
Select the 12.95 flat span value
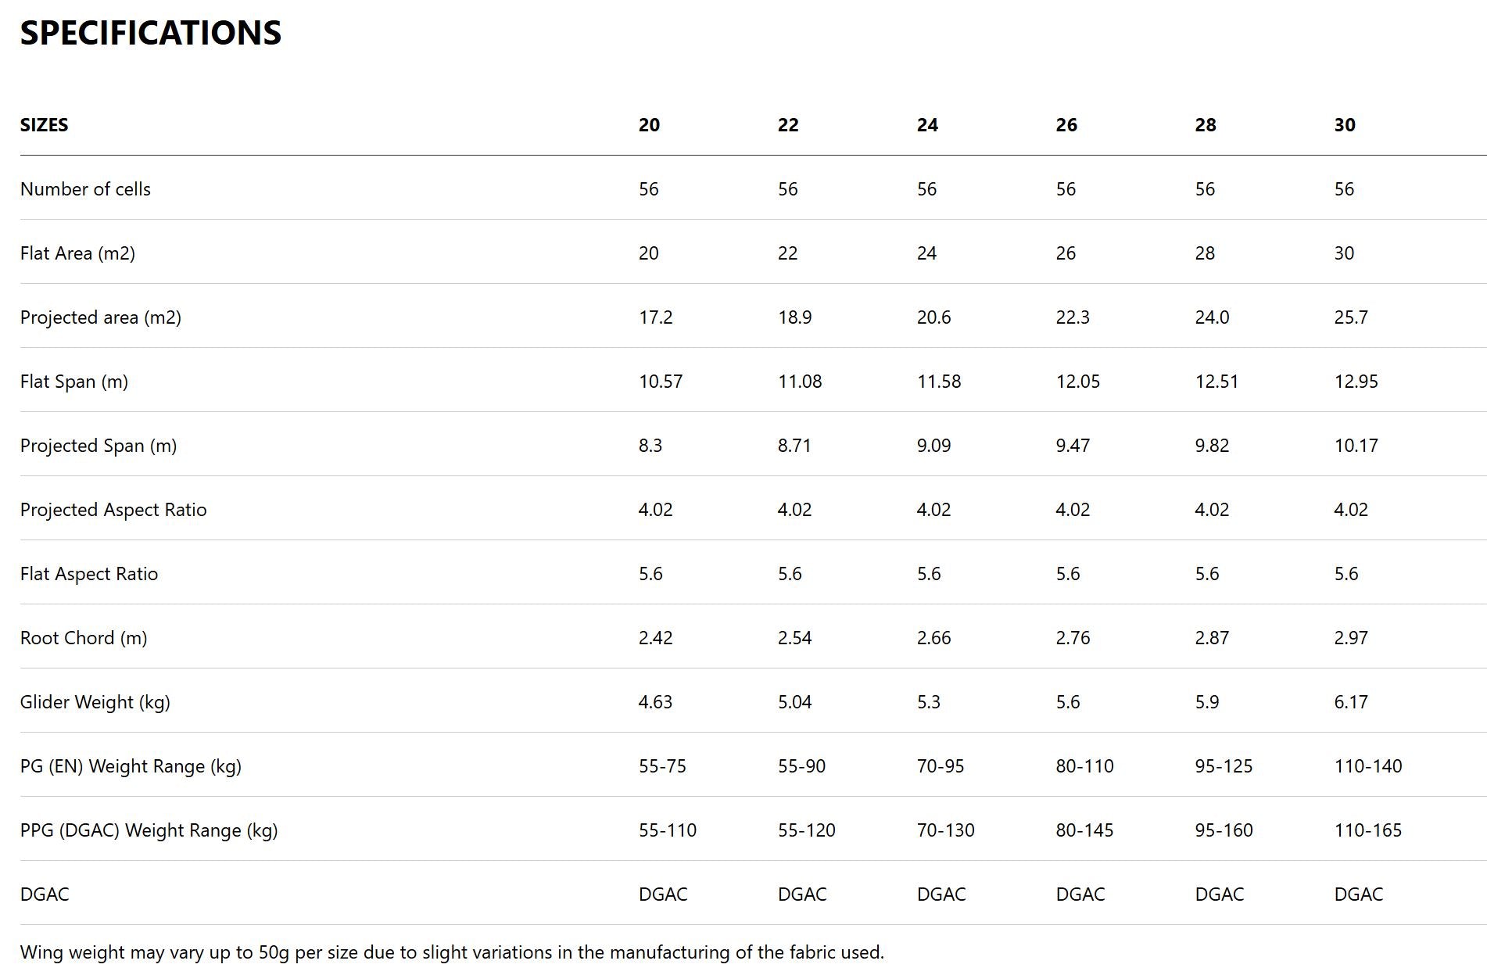(1356, 382)
